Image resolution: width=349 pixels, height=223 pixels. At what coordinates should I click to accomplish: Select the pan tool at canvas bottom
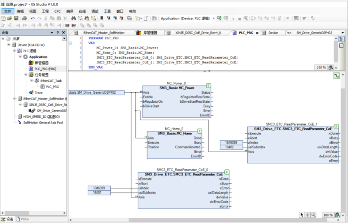click(307, 215)
